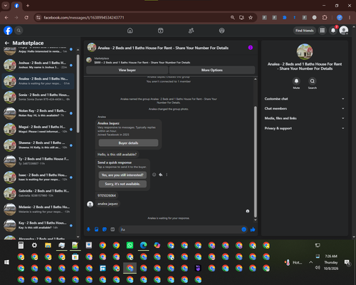This screenshot has width=356, height=285.
Task: Open the Sonia conversation in the list
Action: click(x=38, y=97)
